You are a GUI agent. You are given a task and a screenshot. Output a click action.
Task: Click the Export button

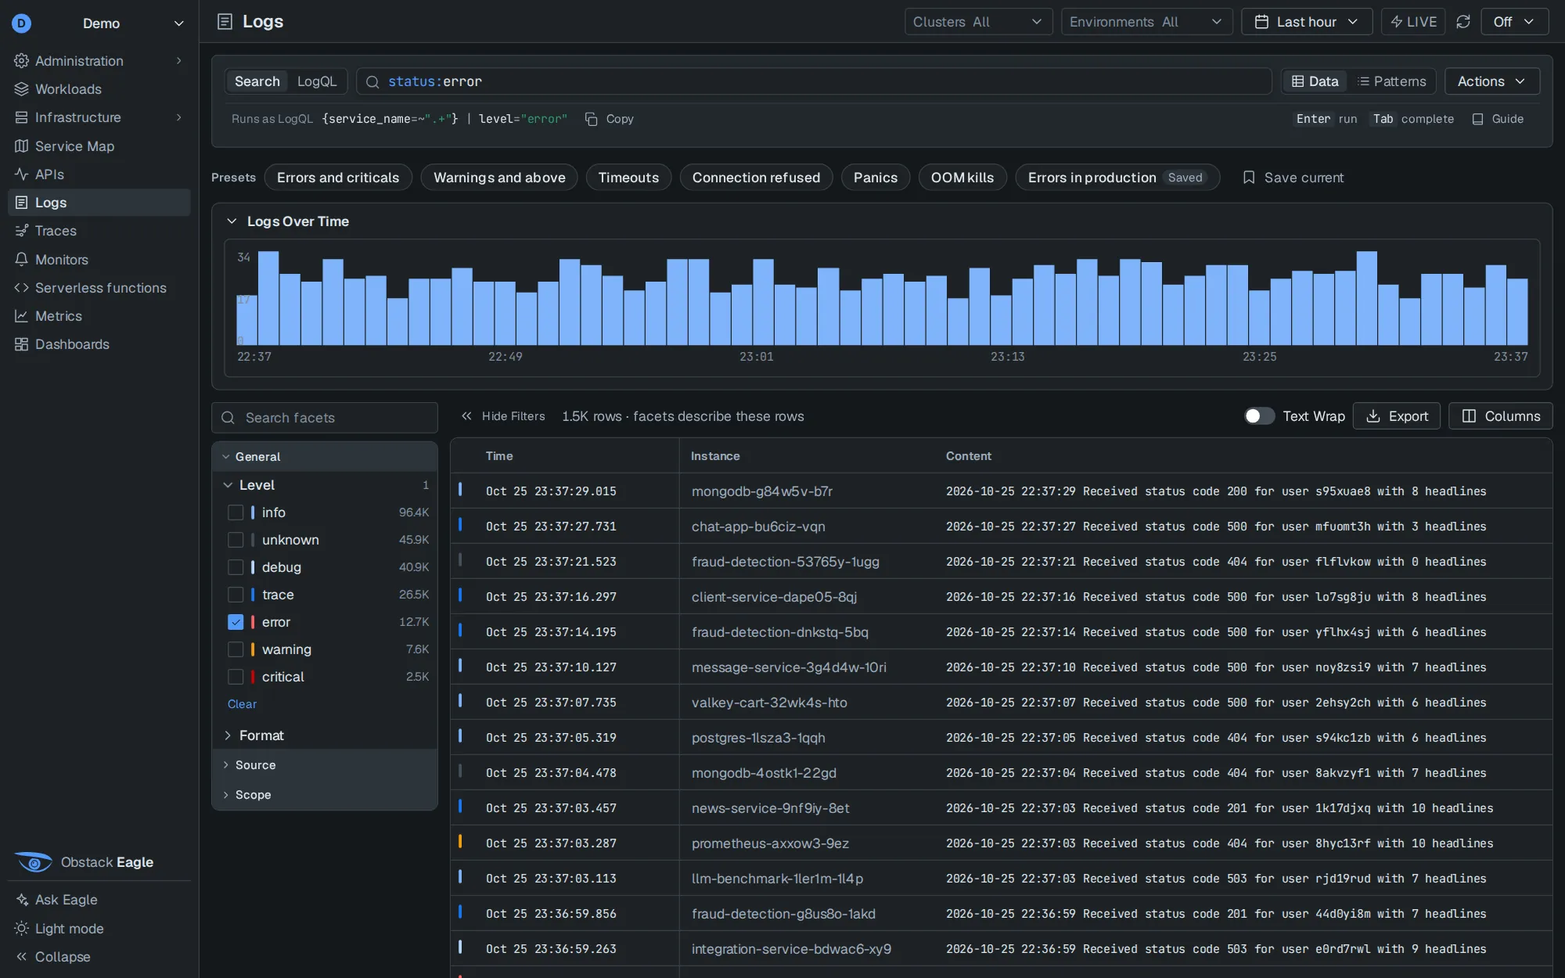[1397, 416]
